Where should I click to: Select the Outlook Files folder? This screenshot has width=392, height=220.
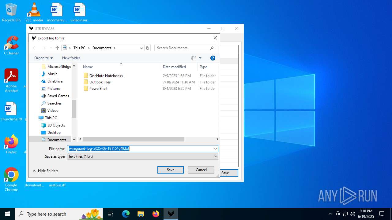point(97,82)
